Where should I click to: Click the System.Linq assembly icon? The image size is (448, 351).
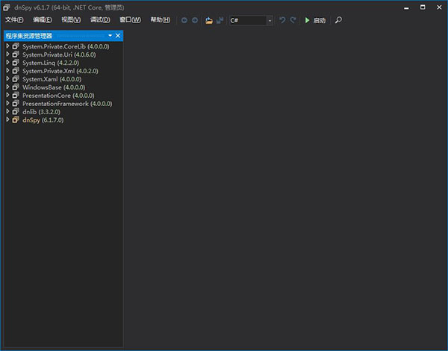16,63
